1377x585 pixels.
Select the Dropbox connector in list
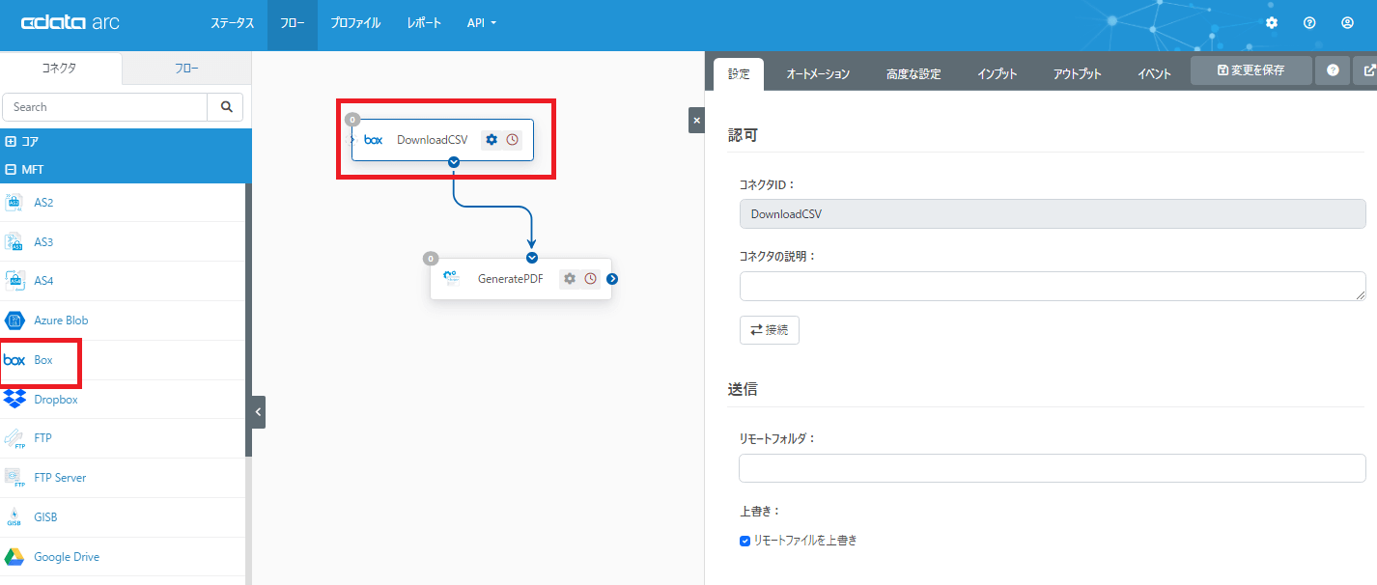pyautogui.click(x=55, y=400)
